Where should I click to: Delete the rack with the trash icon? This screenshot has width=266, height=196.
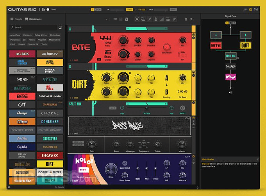[x=186, y=19]
